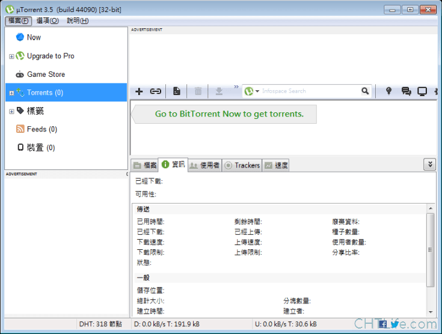Collapse detail pane with double-chevron button
This screenshot has width=442, height=334.
[430, 164]
